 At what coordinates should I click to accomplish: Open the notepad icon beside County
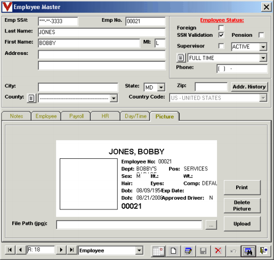(x=31, y=98)
